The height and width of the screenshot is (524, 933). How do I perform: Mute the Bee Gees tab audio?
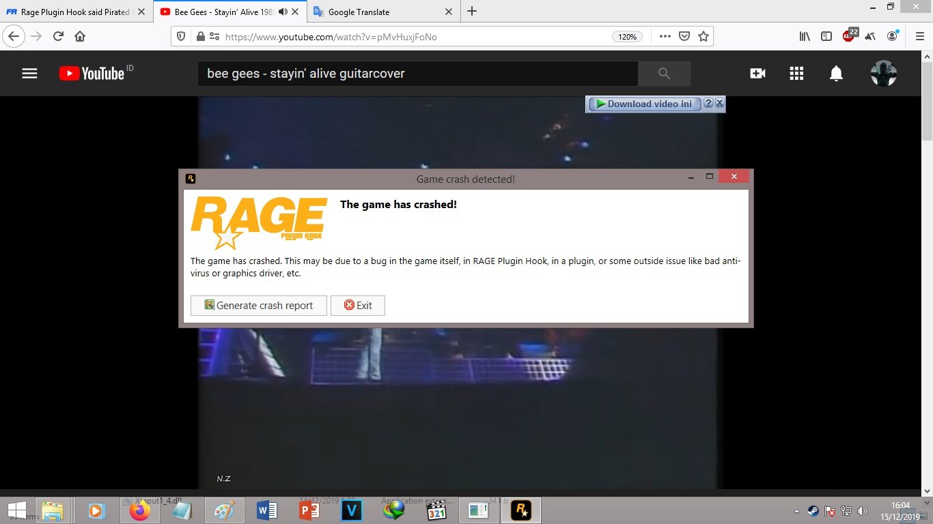click(283, 12)
